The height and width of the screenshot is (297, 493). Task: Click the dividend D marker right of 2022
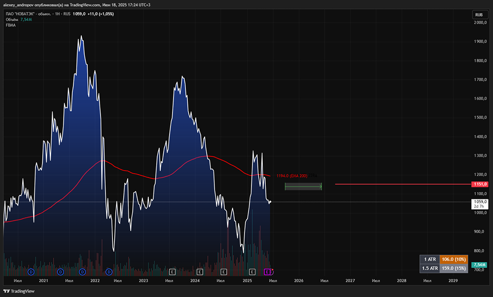[109, 272]
